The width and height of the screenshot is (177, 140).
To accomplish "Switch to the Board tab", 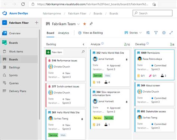I will pos(50,33).
